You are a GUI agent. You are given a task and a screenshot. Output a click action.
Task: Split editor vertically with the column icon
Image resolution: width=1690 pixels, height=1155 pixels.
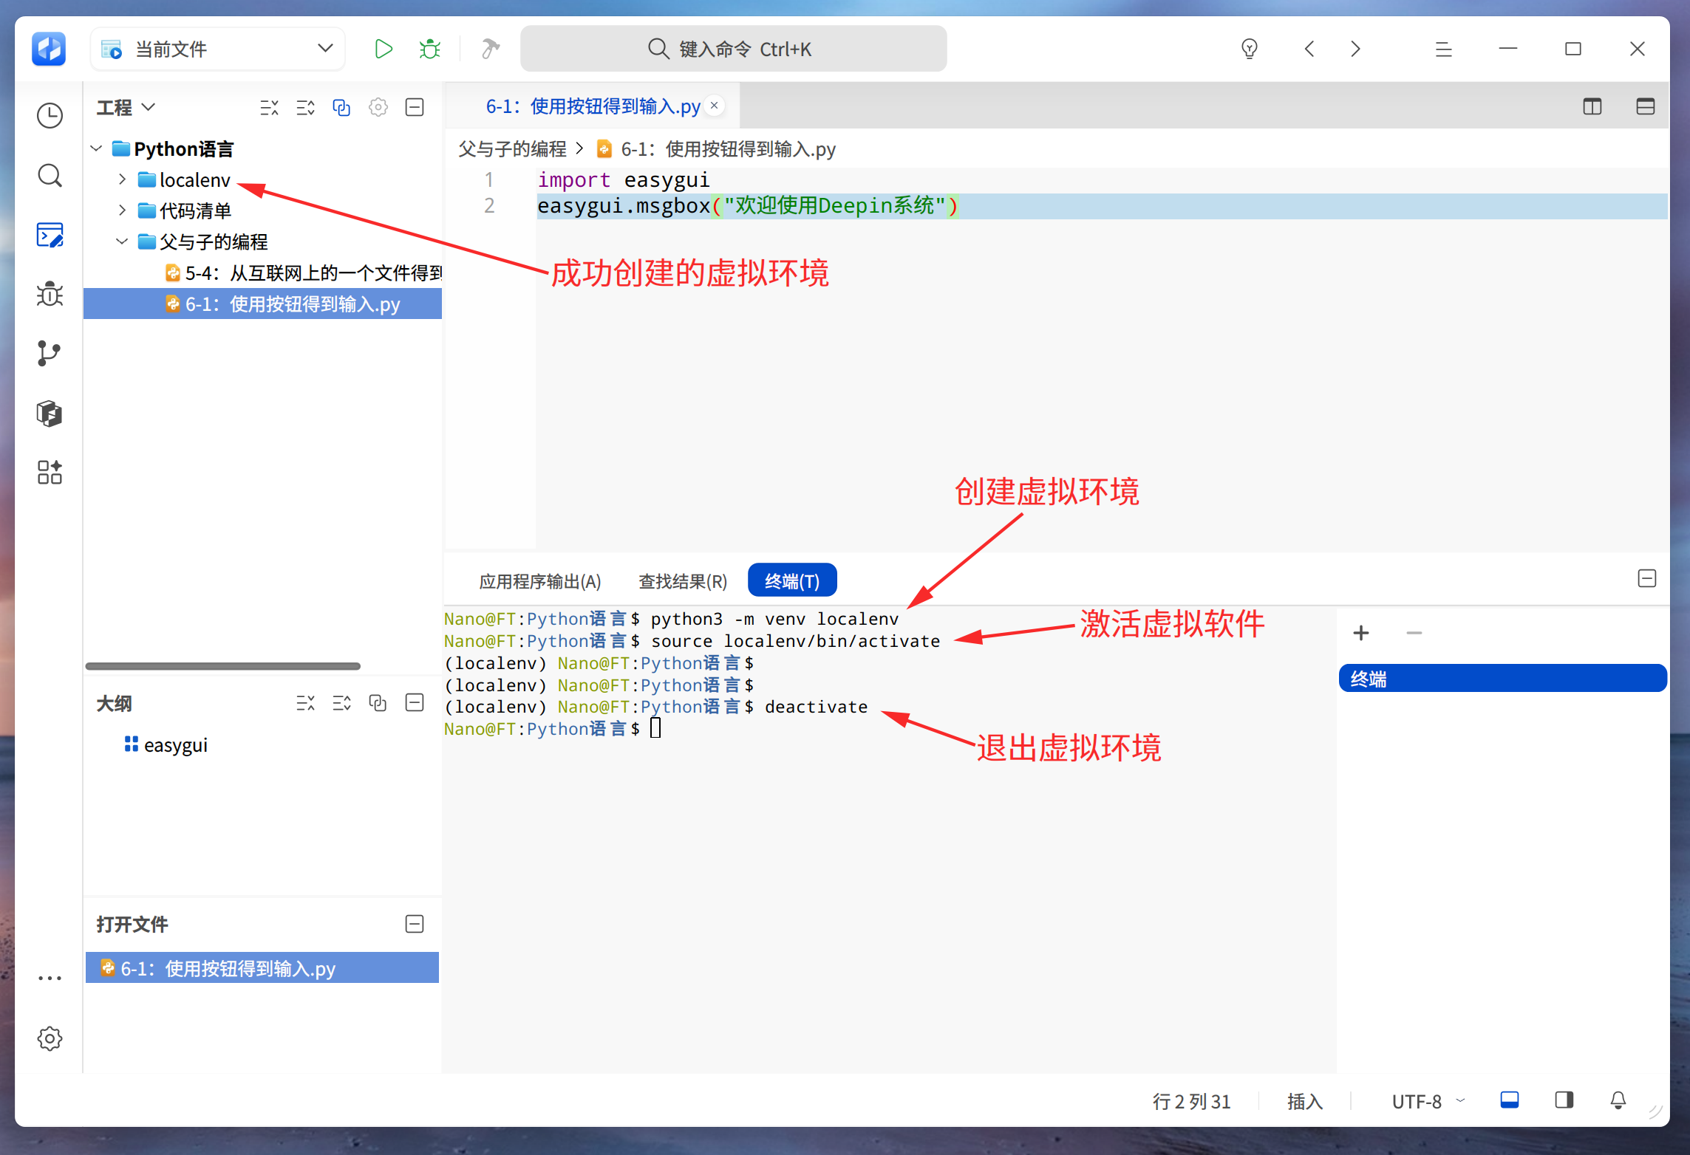point(1592,107)
